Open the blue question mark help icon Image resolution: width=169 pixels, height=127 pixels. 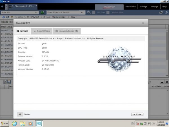click(166, 12)
